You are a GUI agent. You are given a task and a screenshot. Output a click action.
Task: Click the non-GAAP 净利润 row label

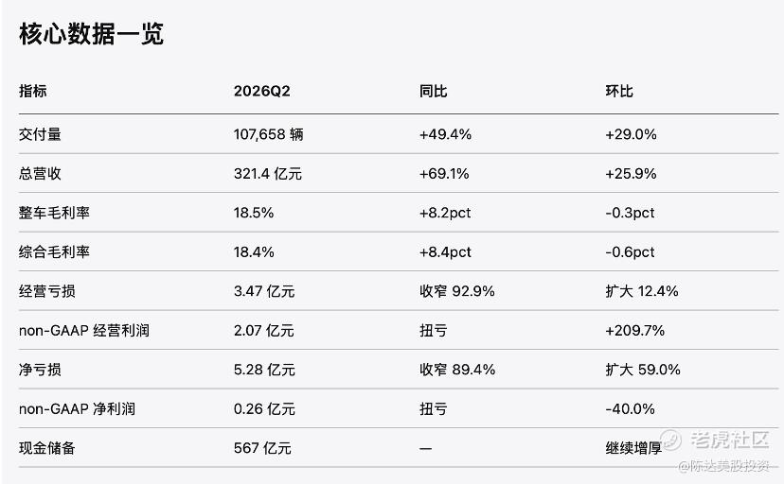click(x=77, y=409)
